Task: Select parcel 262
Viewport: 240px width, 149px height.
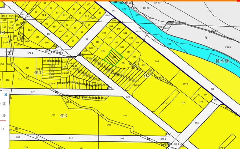Action: pos(7,80)
